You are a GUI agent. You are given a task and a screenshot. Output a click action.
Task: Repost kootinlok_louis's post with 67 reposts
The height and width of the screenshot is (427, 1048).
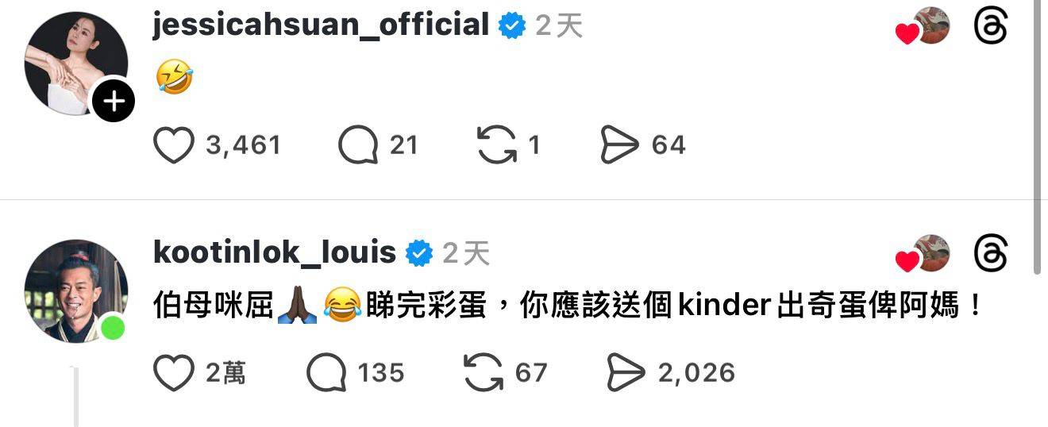[x=483, y=373]
